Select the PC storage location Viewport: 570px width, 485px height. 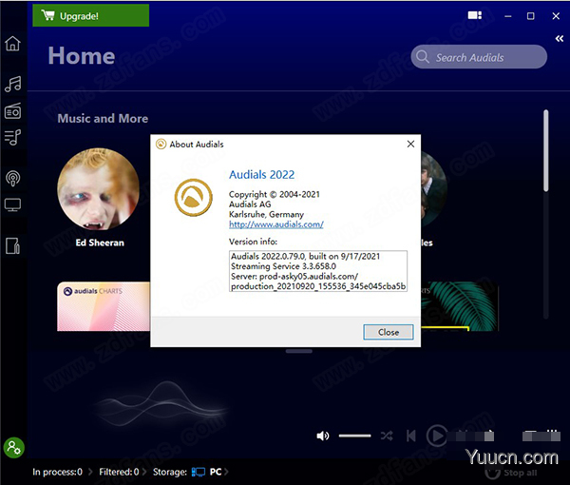tap(216, 472)
